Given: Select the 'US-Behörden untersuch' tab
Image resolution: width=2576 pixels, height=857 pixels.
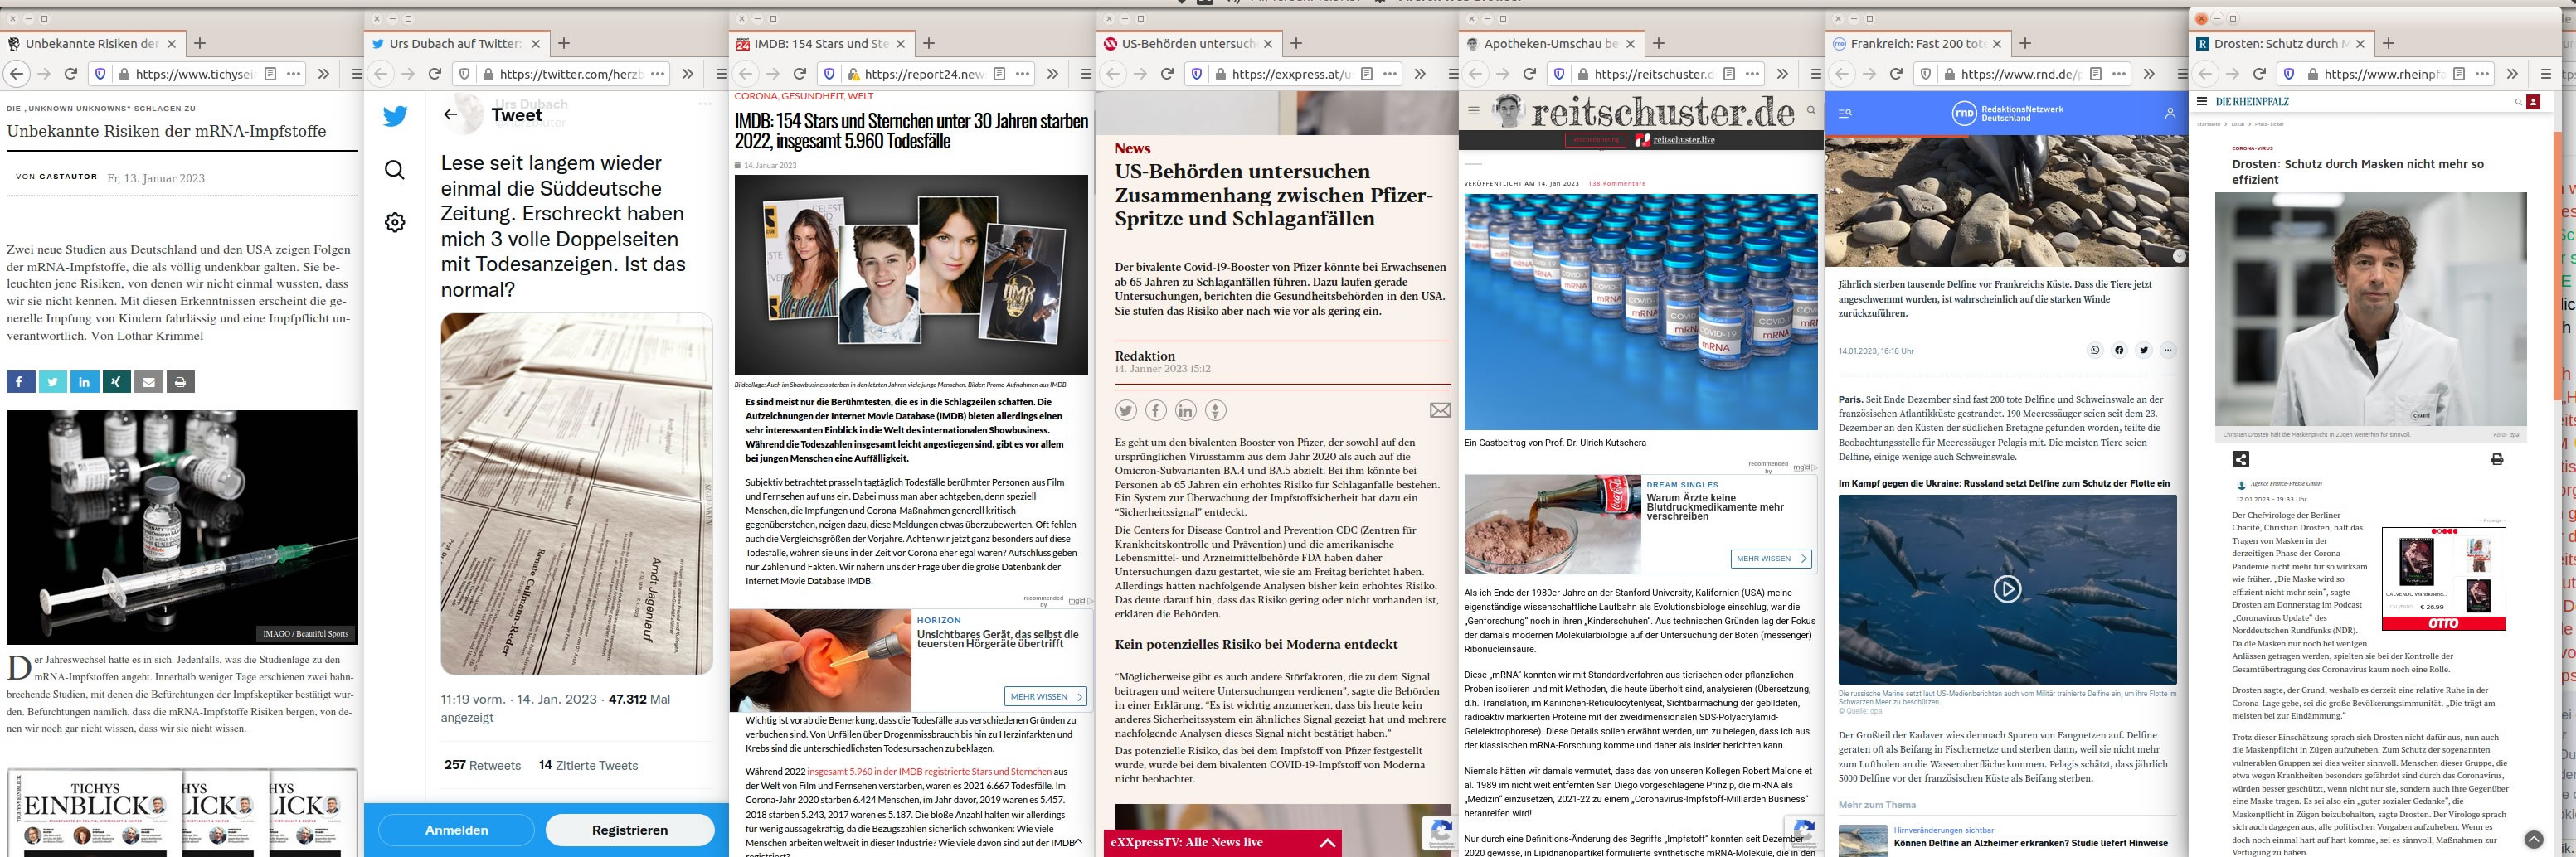Looking at the screenshot, I should pos(1188,44).
